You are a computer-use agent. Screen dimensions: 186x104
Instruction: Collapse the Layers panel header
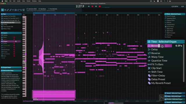pyautogui.click(x=11, y=33)
